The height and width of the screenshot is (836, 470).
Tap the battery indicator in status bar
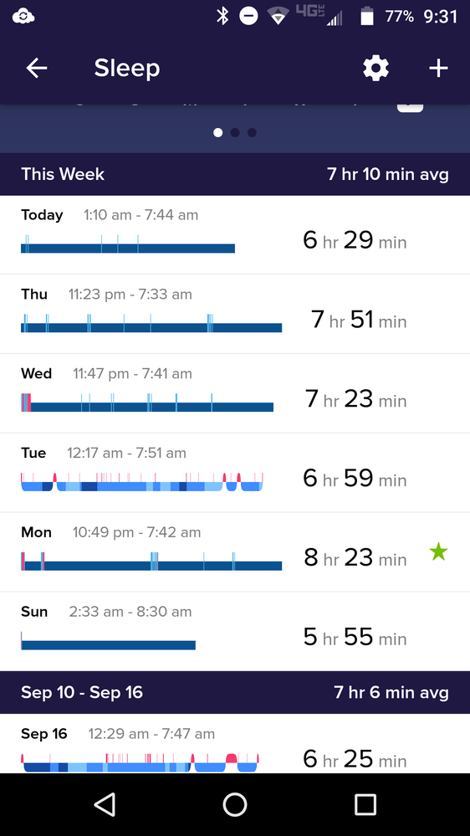pos(367,17)
